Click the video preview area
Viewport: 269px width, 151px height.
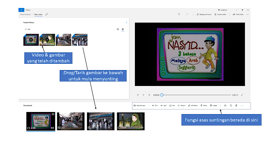[x=190, y=54]
